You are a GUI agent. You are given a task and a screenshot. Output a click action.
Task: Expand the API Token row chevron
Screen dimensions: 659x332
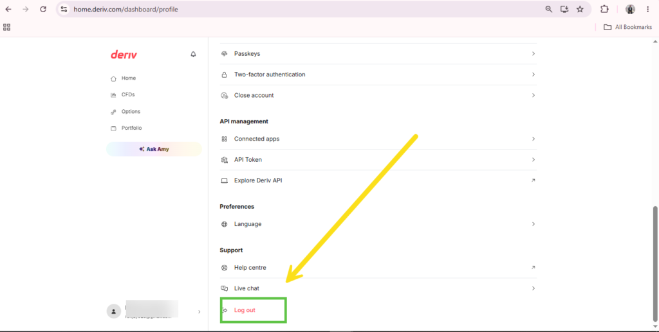coord(534,160)
